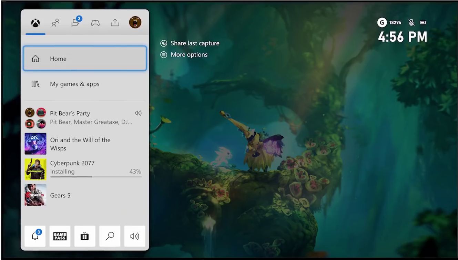Click Share last capture
The image size is (458, 260).
coord(195,43)
